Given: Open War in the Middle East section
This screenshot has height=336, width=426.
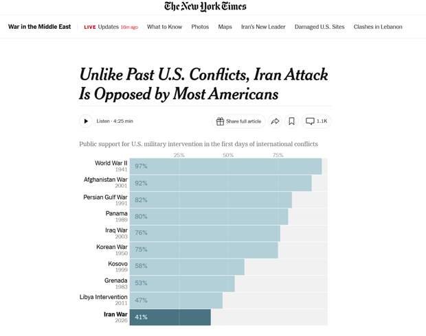Looking at the screenshot, I should click(39, 27).
